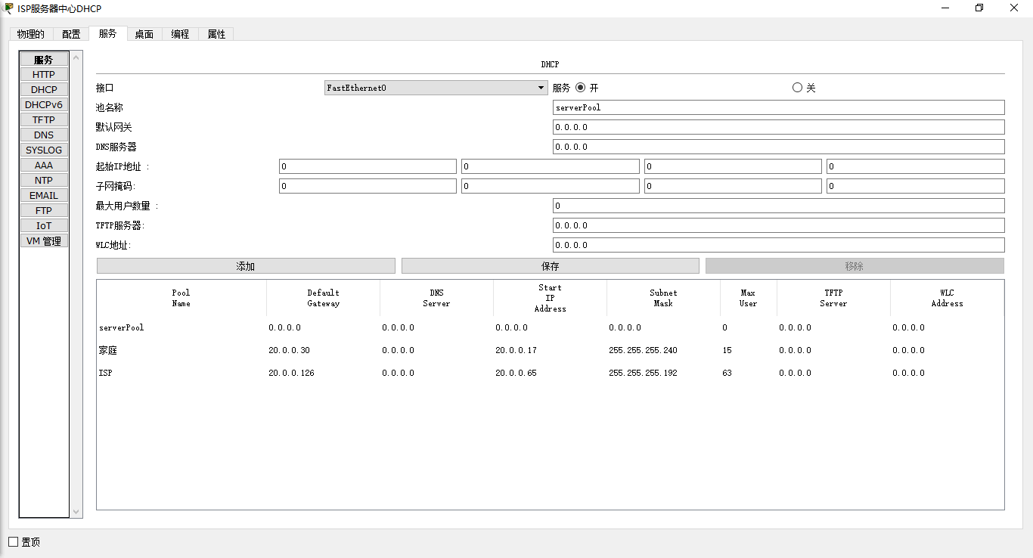Click the TFTP Server column header
The image size is (1033, 558).
[833, 298]
